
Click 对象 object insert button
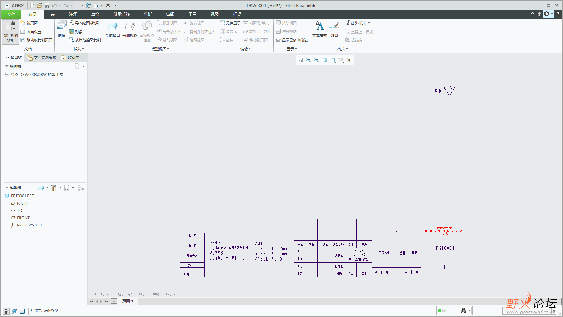point(76,32)
